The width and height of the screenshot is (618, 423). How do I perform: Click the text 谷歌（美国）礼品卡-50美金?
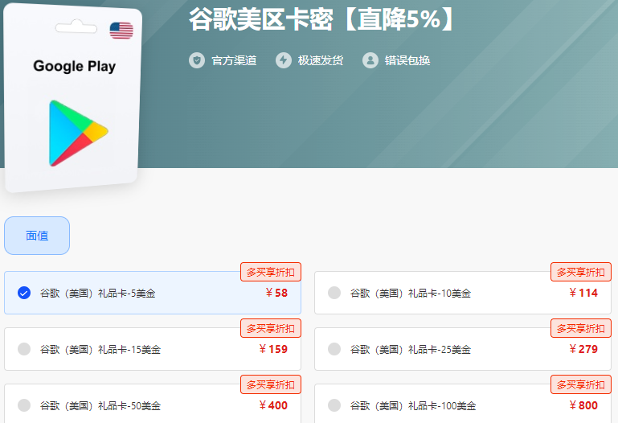click(x=100, y=405)
